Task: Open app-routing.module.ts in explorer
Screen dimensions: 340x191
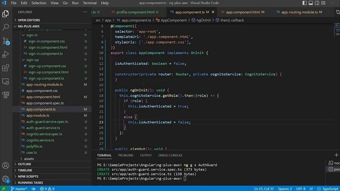Action: [x=52, y=84]
